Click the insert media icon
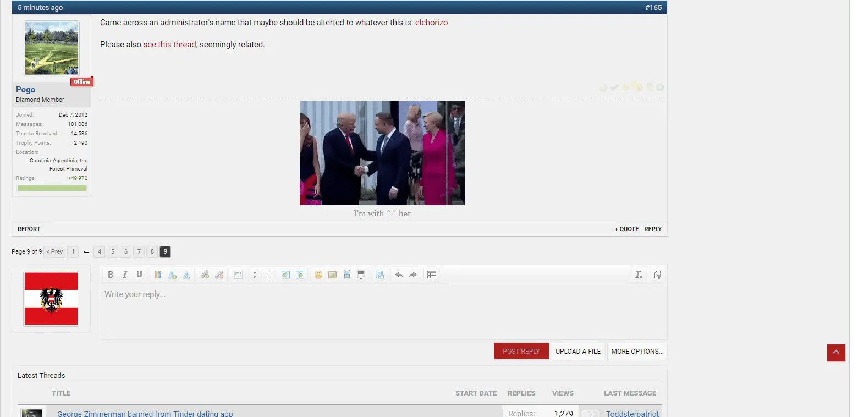This screenshot has width=858, height=417. 347,275
